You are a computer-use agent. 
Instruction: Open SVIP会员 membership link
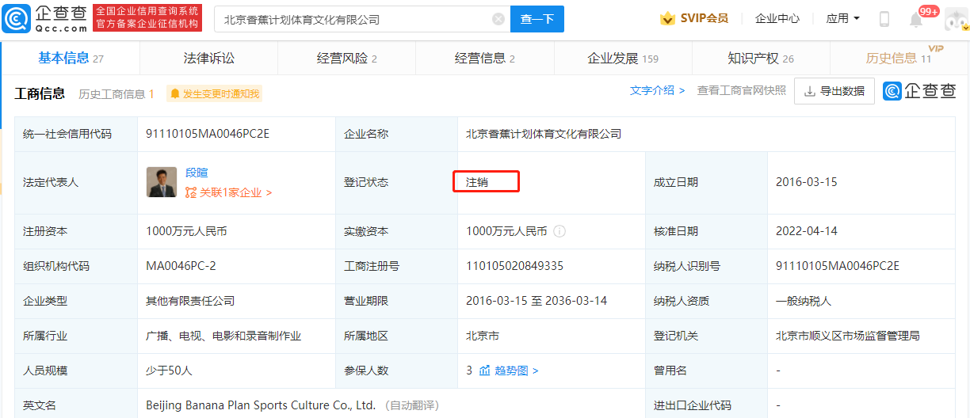[x=704, y=18]
